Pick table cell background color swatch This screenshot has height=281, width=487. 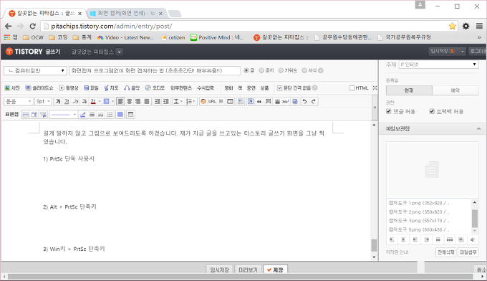tap(120, 115)
